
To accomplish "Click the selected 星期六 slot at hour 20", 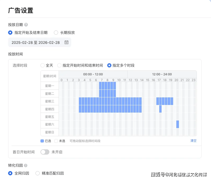I will click(x=178, y=124).
